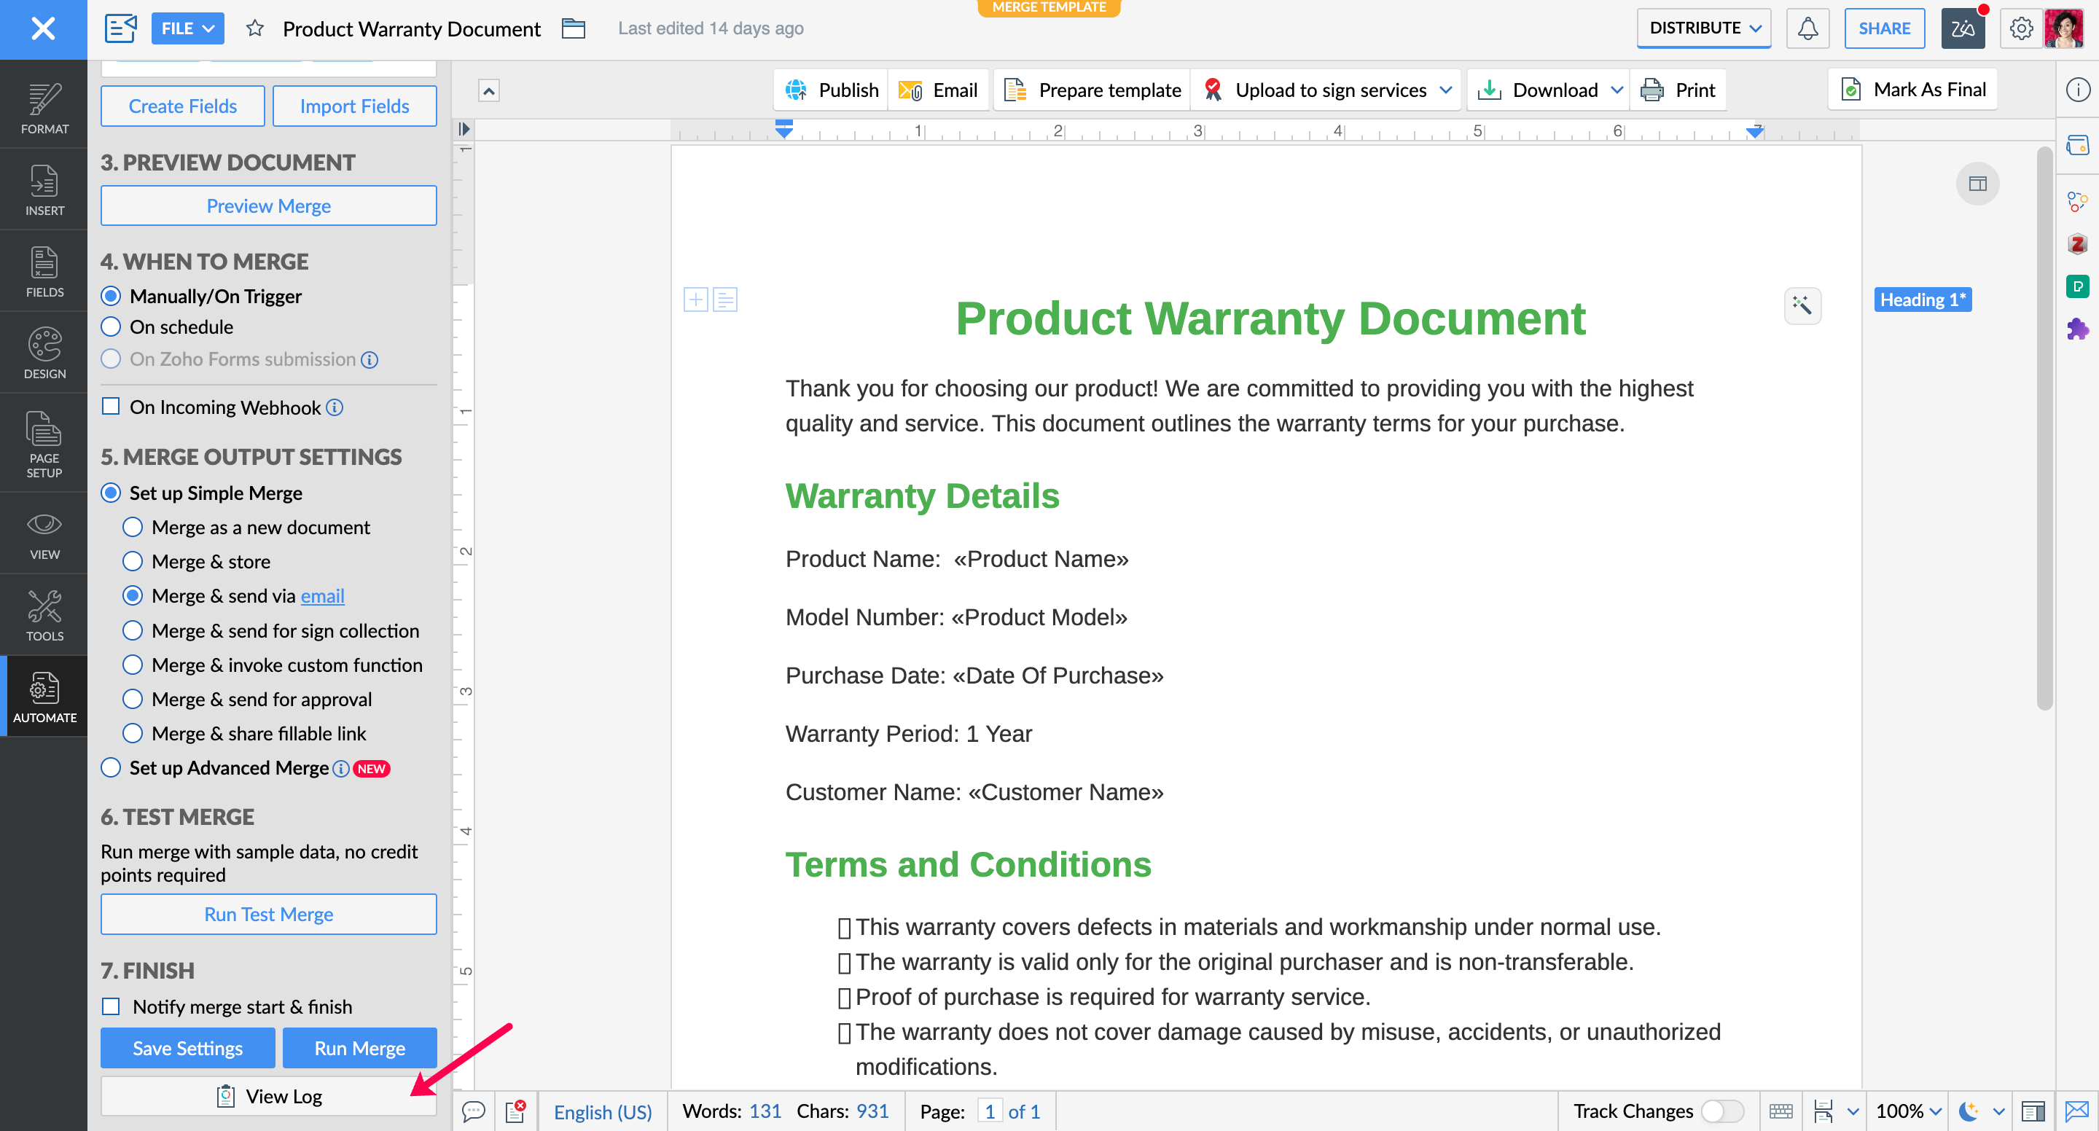
Task: Click the notification bell icon
Action: (1807, 29)
